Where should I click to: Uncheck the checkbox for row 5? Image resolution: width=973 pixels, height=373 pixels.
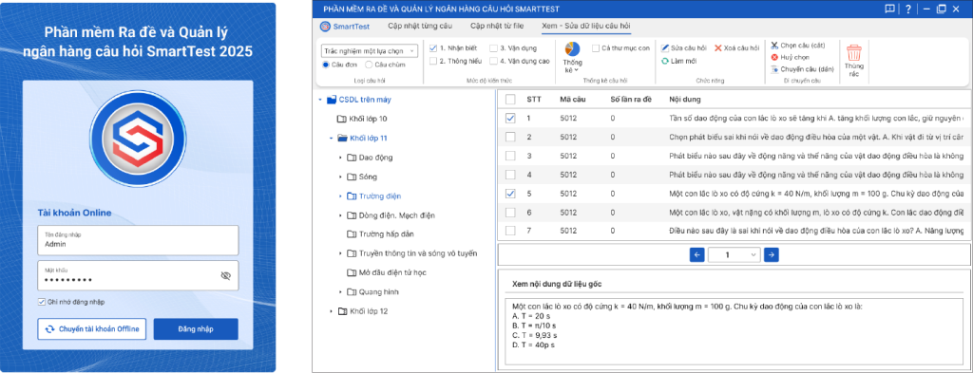click(510, 194)
